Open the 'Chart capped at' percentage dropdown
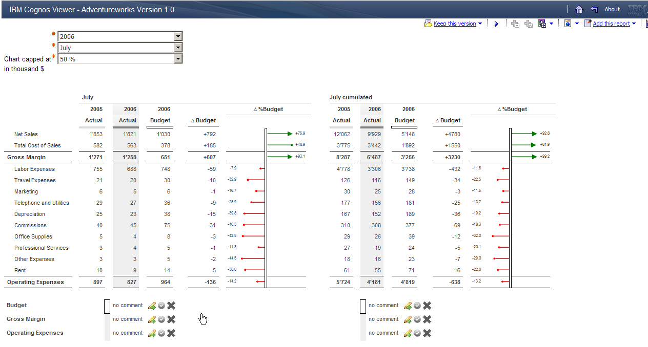648x347 pixels. pyautogui.click(x=178, y=58)
